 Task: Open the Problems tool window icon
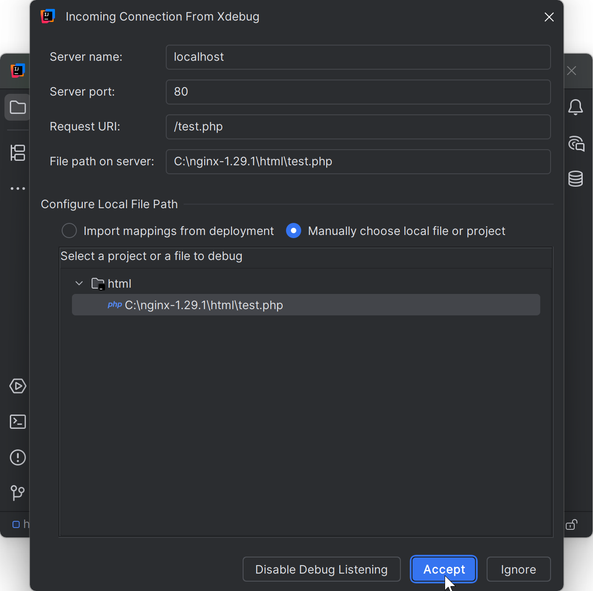point(18,457)
